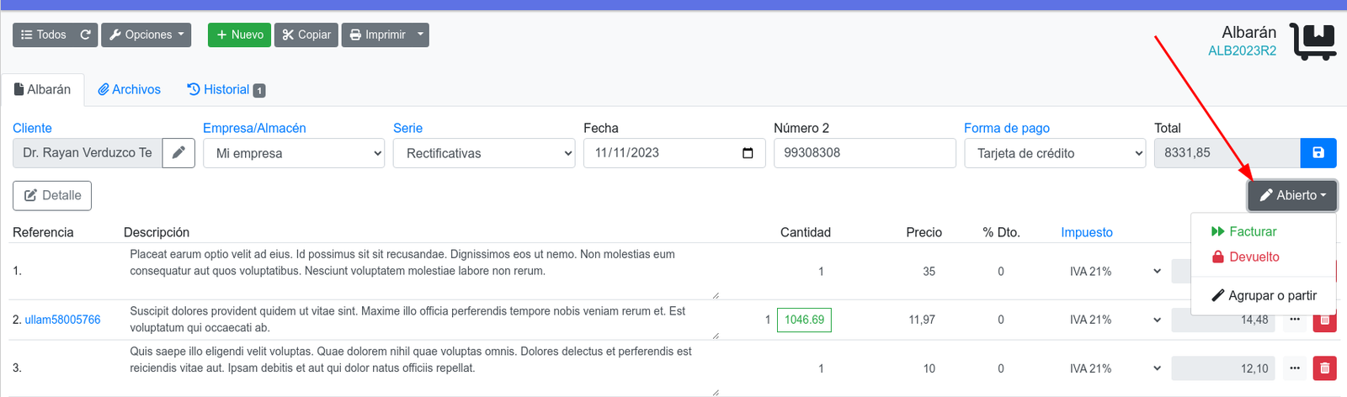Open the Historial tab

coord(226,89)
